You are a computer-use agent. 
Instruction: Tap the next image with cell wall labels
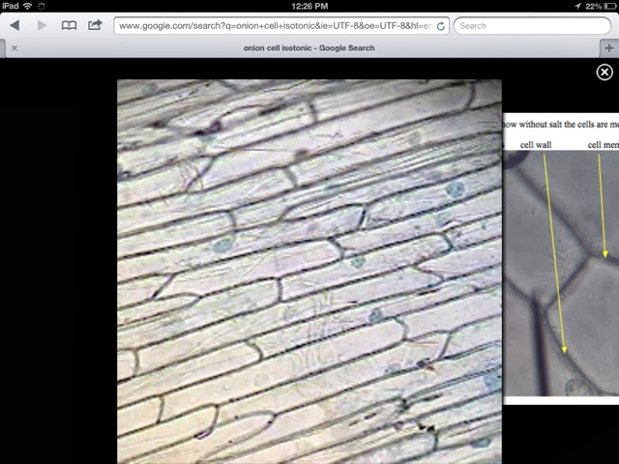coord(561,259)
